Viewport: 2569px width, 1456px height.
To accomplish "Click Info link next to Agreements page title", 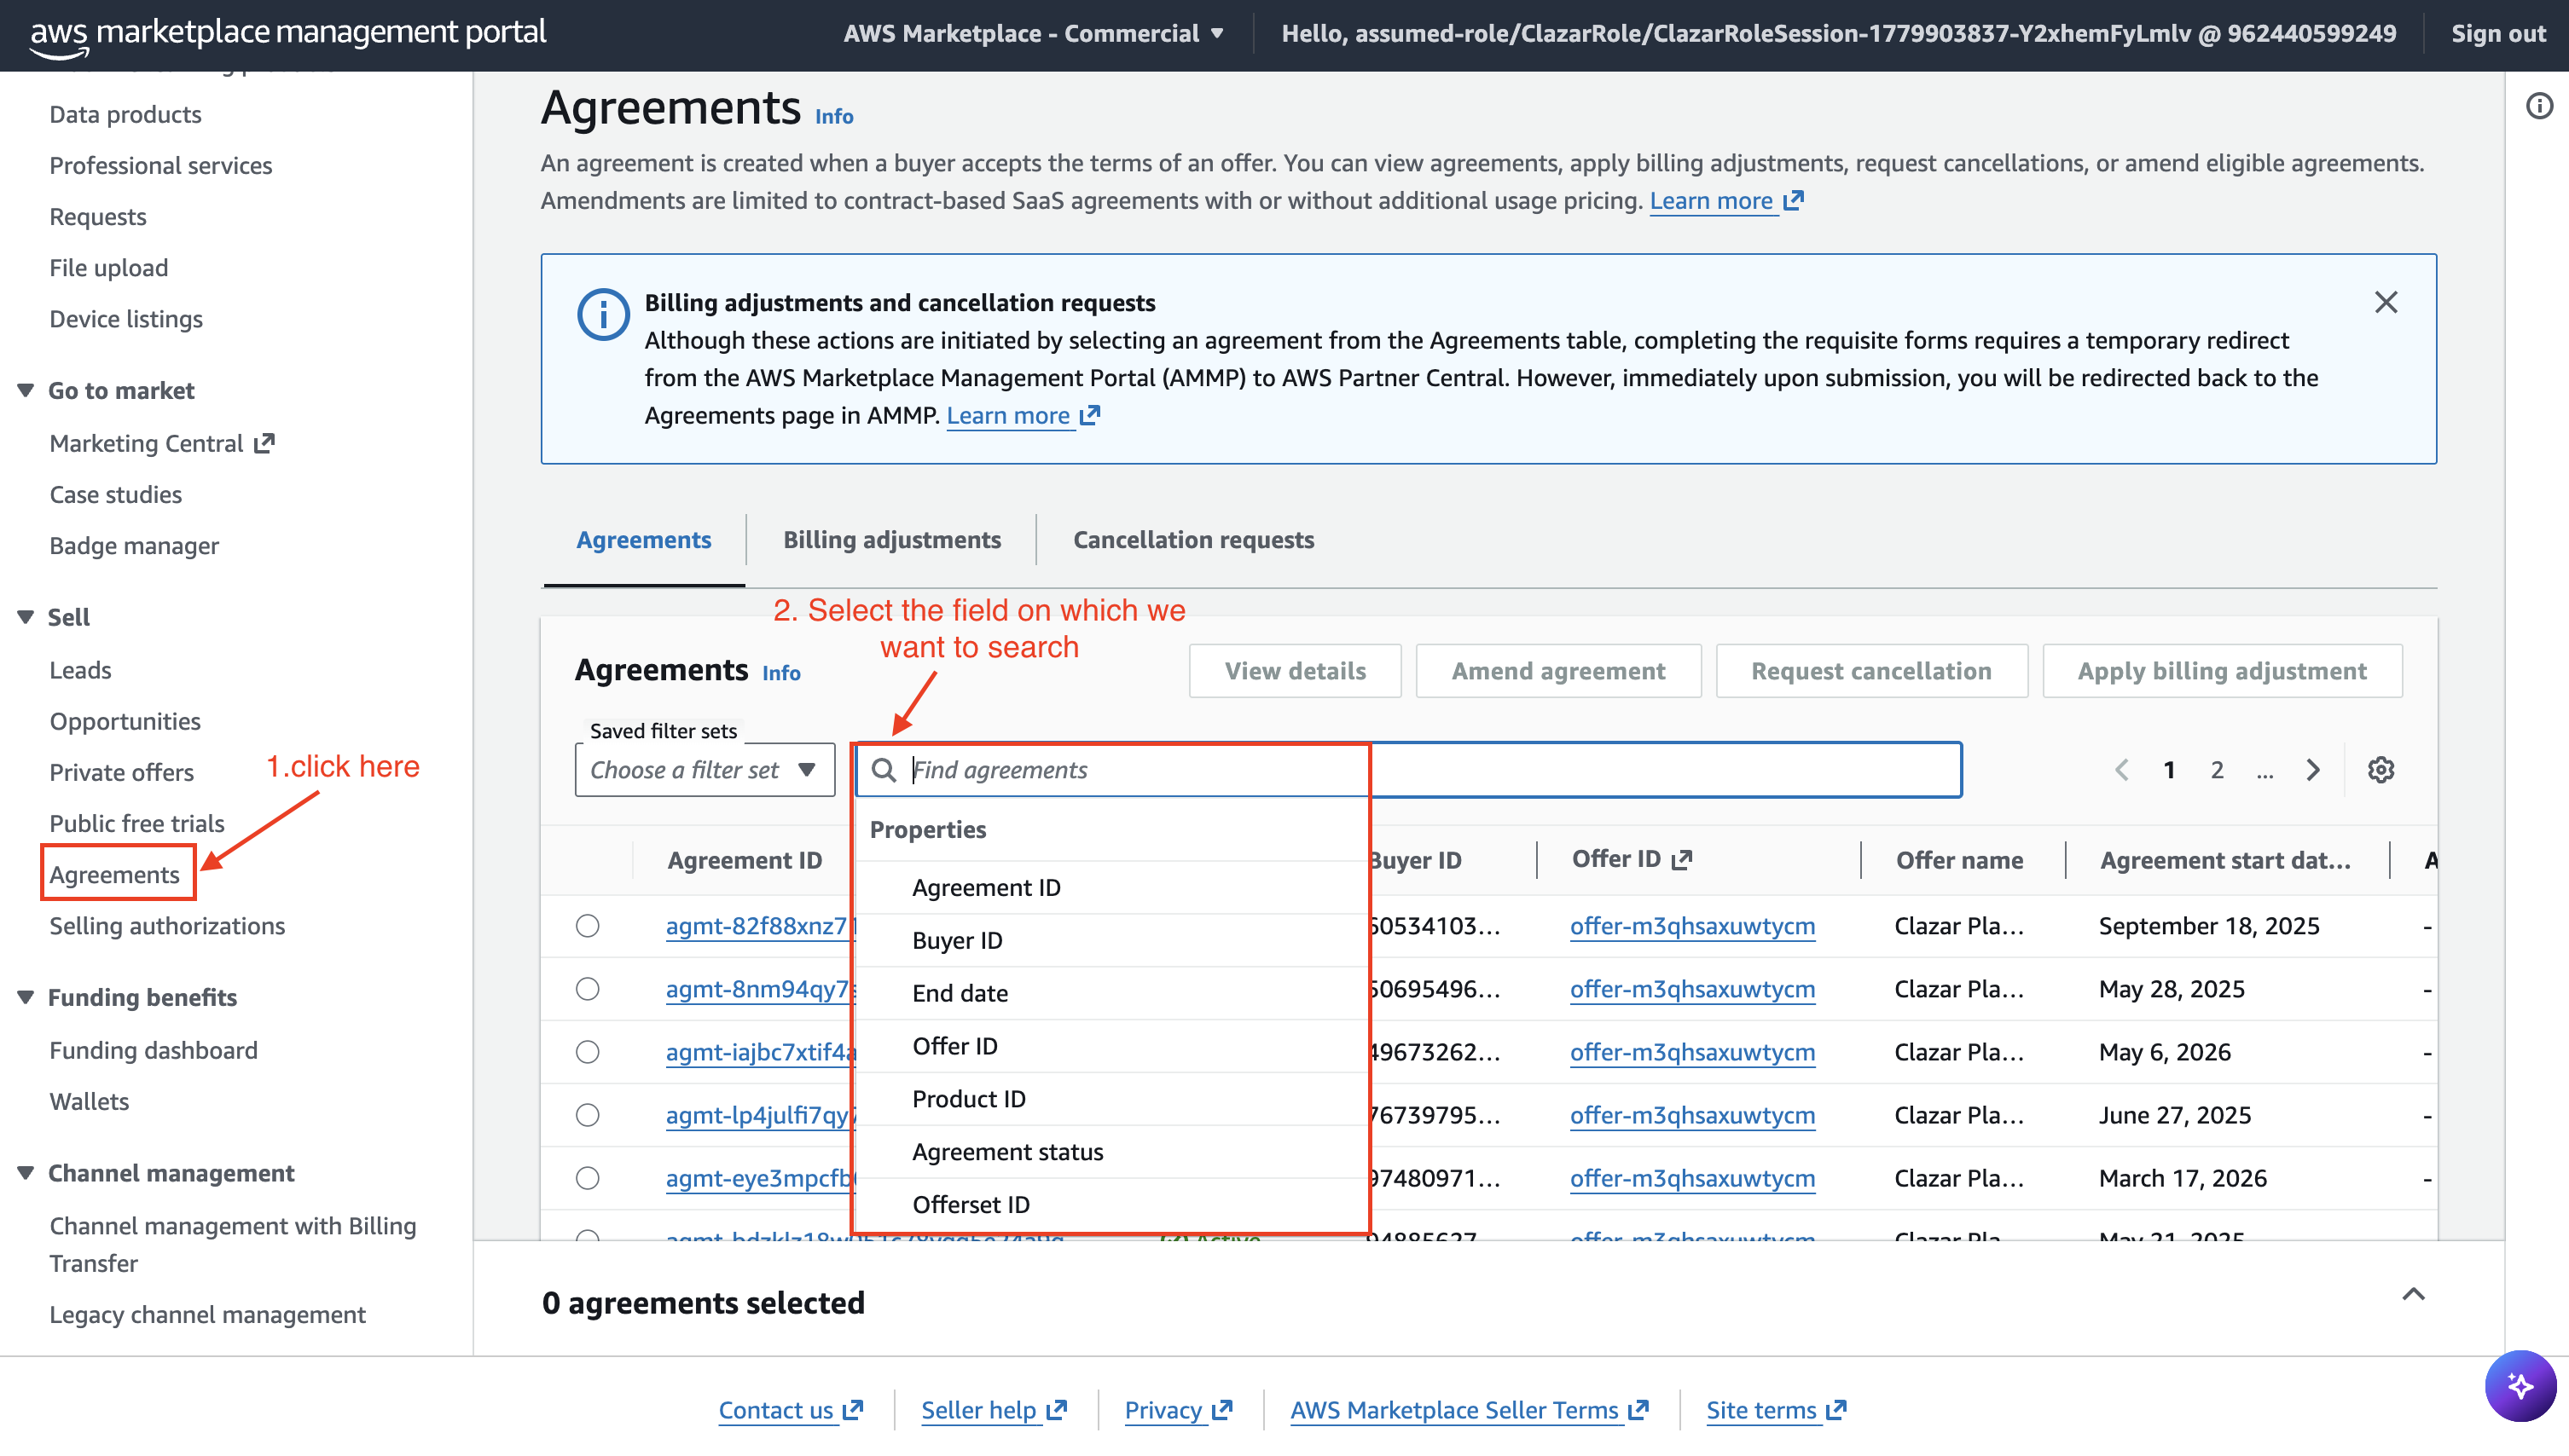I will (833, 116).
